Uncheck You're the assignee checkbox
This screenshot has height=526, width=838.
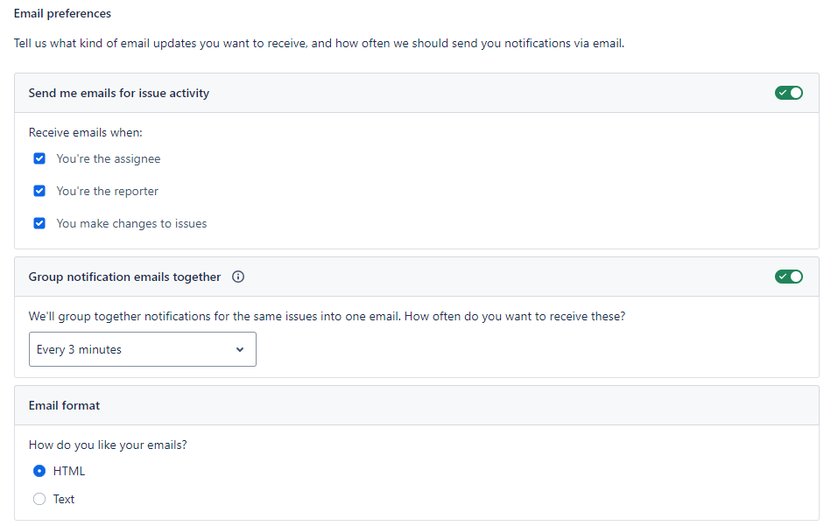pyautogui.click(x=39, y=158)
